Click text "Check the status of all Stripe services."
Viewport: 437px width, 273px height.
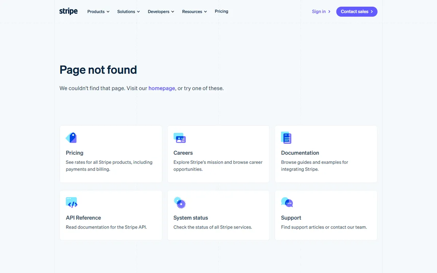click(213, 227)
